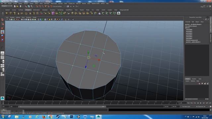
Task: Click the blue Z-axis move handle
Action: coord(86,67)
